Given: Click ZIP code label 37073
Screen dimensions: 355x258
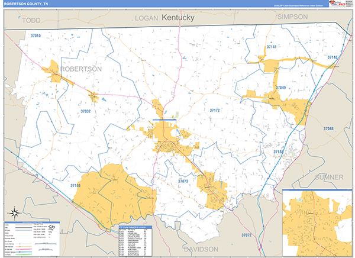Looking at the screenshot, I should tap(183, 181).
